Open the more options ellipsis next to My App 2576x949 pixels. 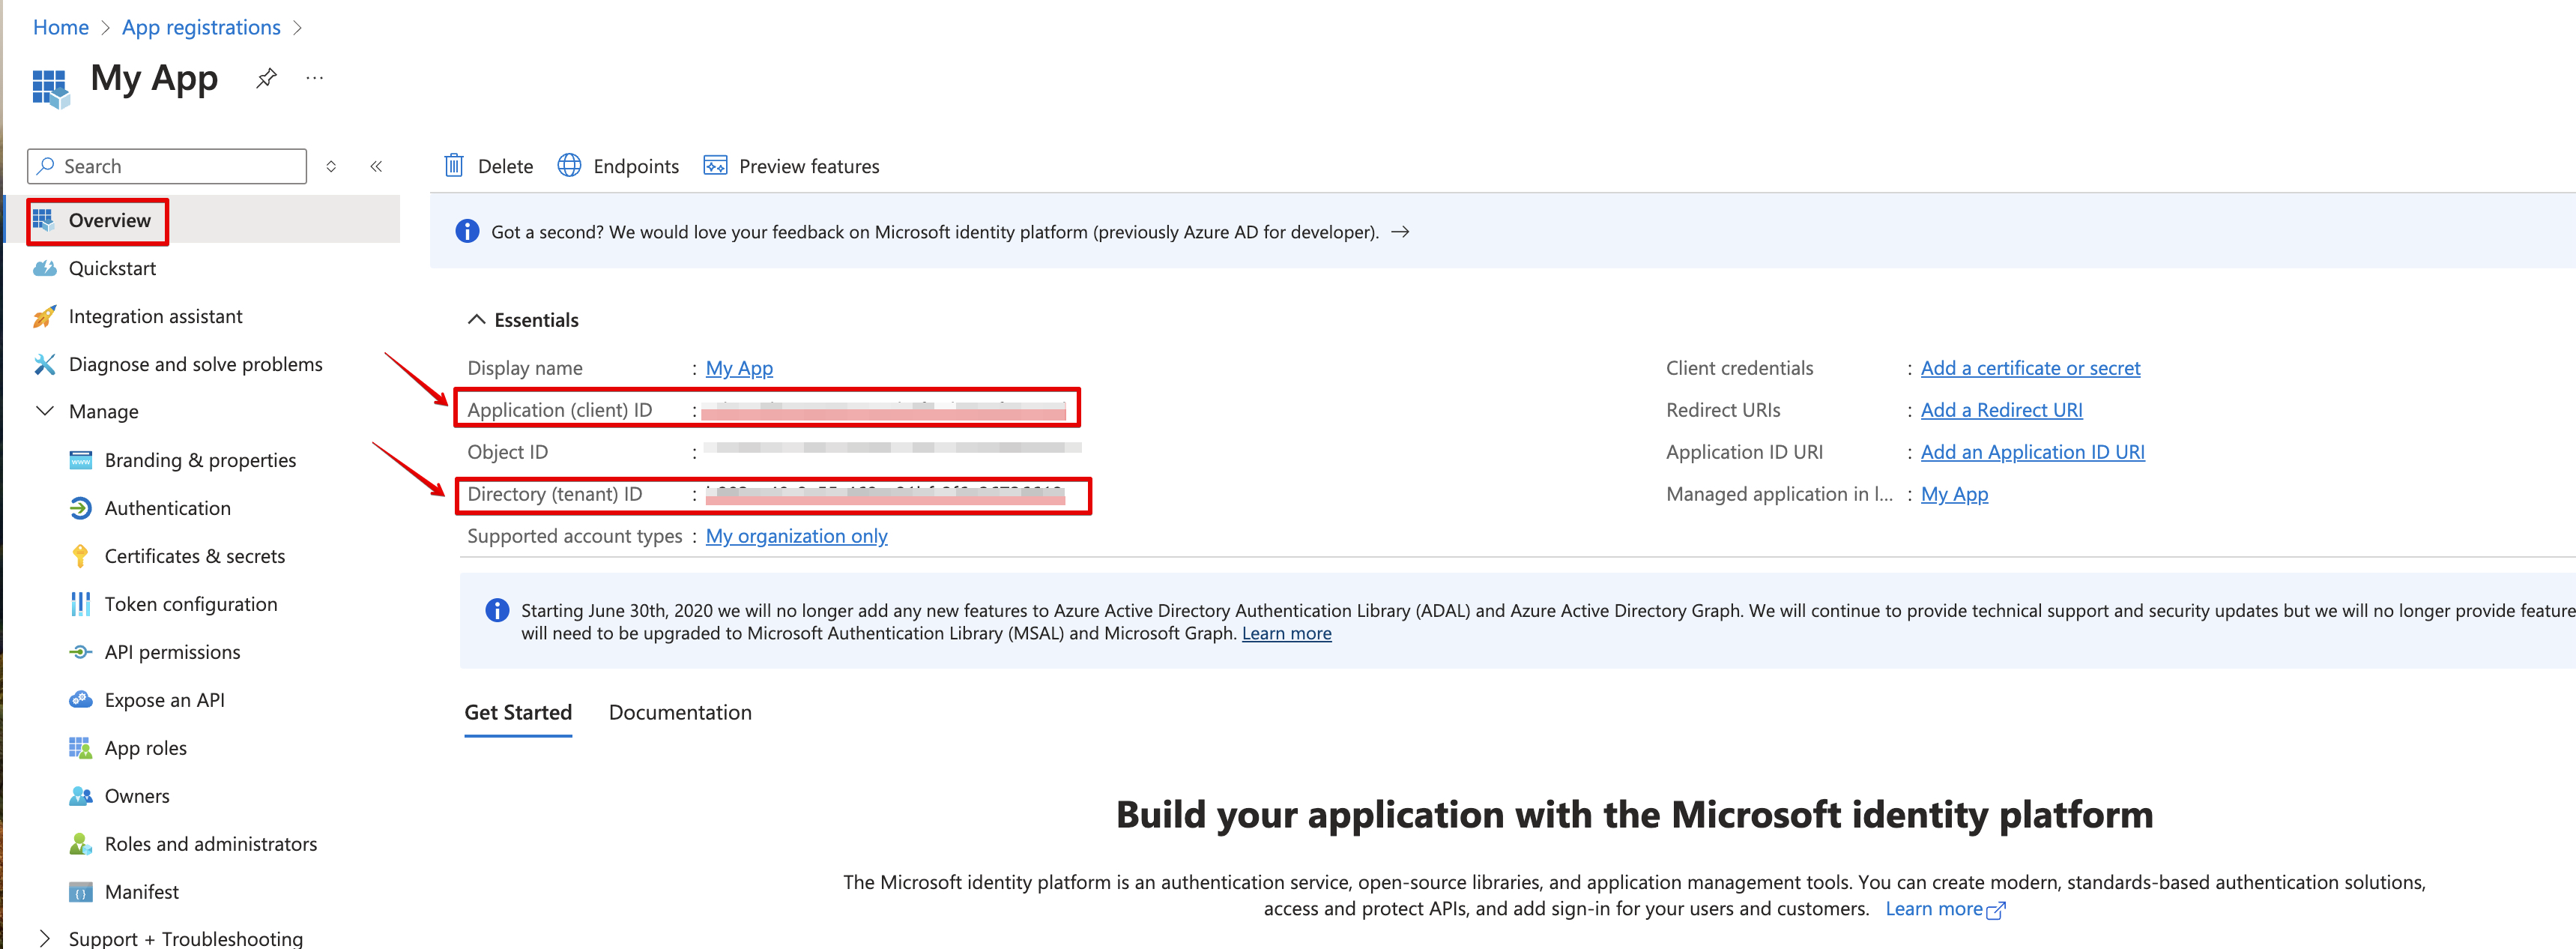point(315,78)
